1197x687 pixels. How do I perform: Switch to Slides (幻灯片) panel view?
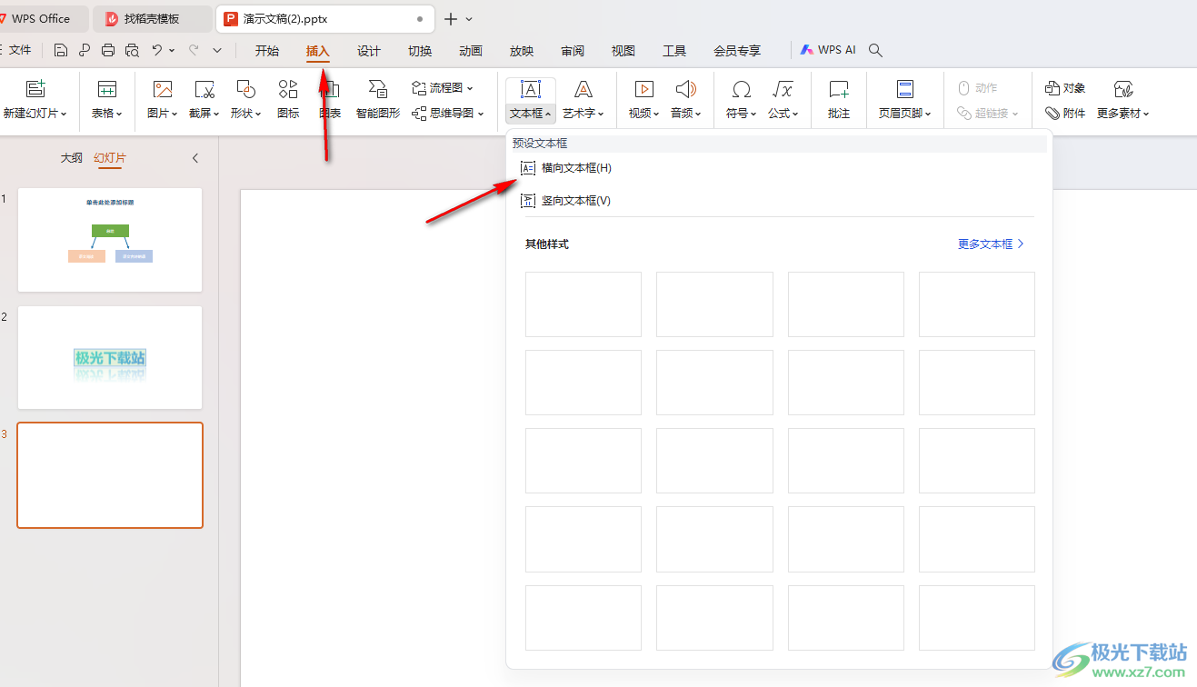110,158
